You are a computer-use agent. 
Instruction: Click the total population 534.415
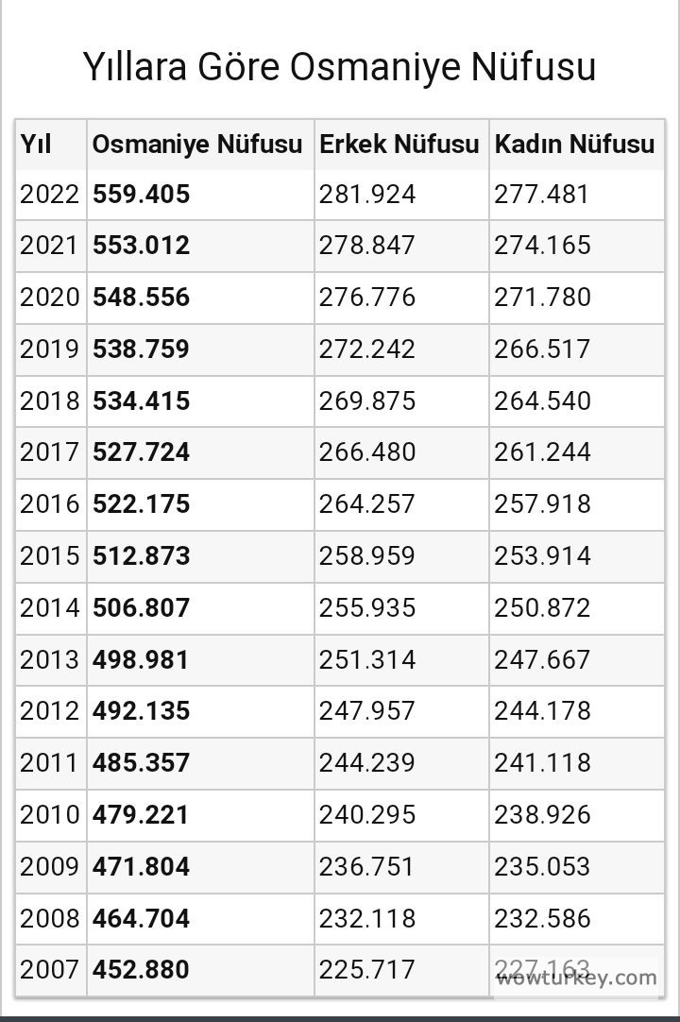pyautogui.click(x=142, y=401)
